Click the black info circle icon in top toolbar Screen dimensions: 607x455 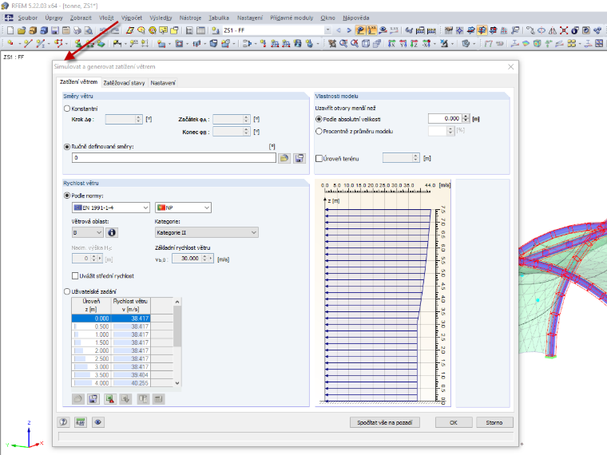click(575, 30)
